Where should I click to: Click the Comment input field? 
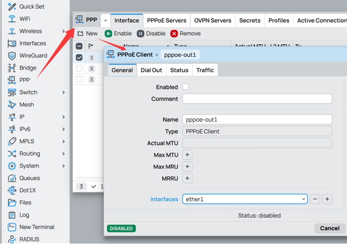pos(257,99)
